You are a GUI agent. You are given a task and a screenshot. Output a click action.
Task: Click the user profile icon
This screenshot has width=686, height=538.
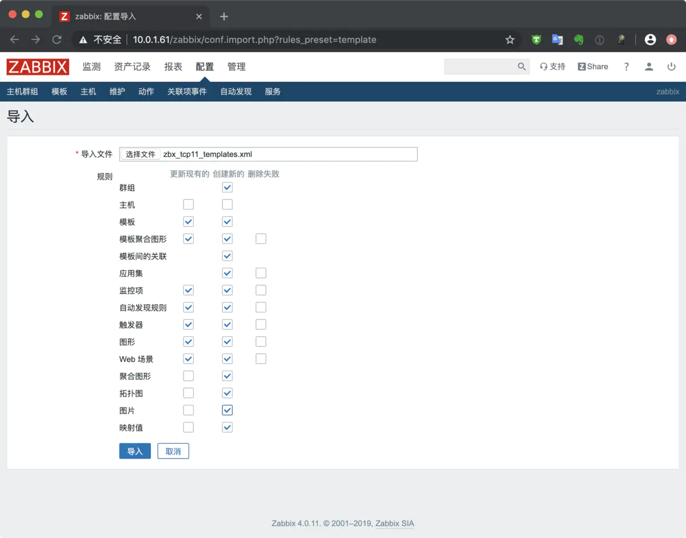click(x=649, y=66)
